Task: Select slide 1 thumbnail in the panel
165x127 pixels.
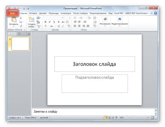Action: [20, 43]
